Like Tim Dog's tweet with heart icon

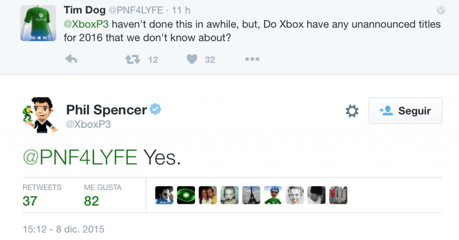pos(192,59)
